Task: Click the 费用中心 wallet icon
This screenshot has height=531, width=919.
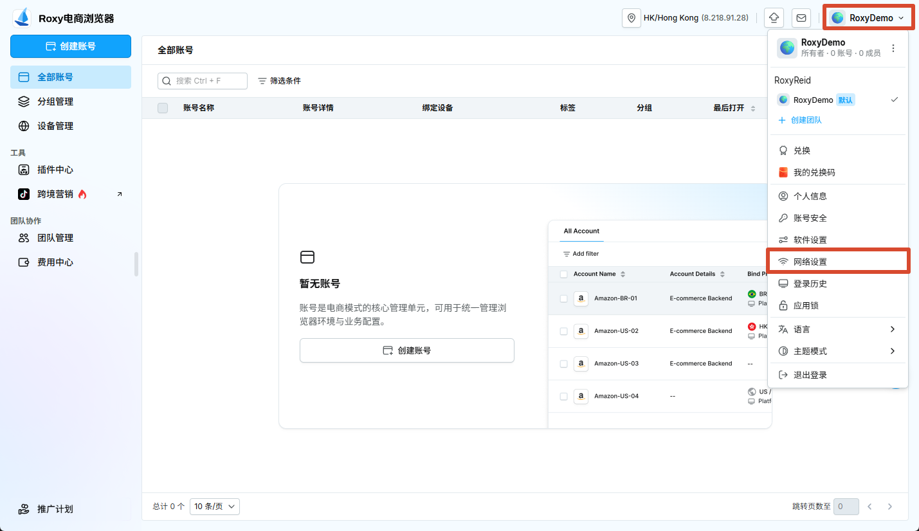Action: (24, 262)
